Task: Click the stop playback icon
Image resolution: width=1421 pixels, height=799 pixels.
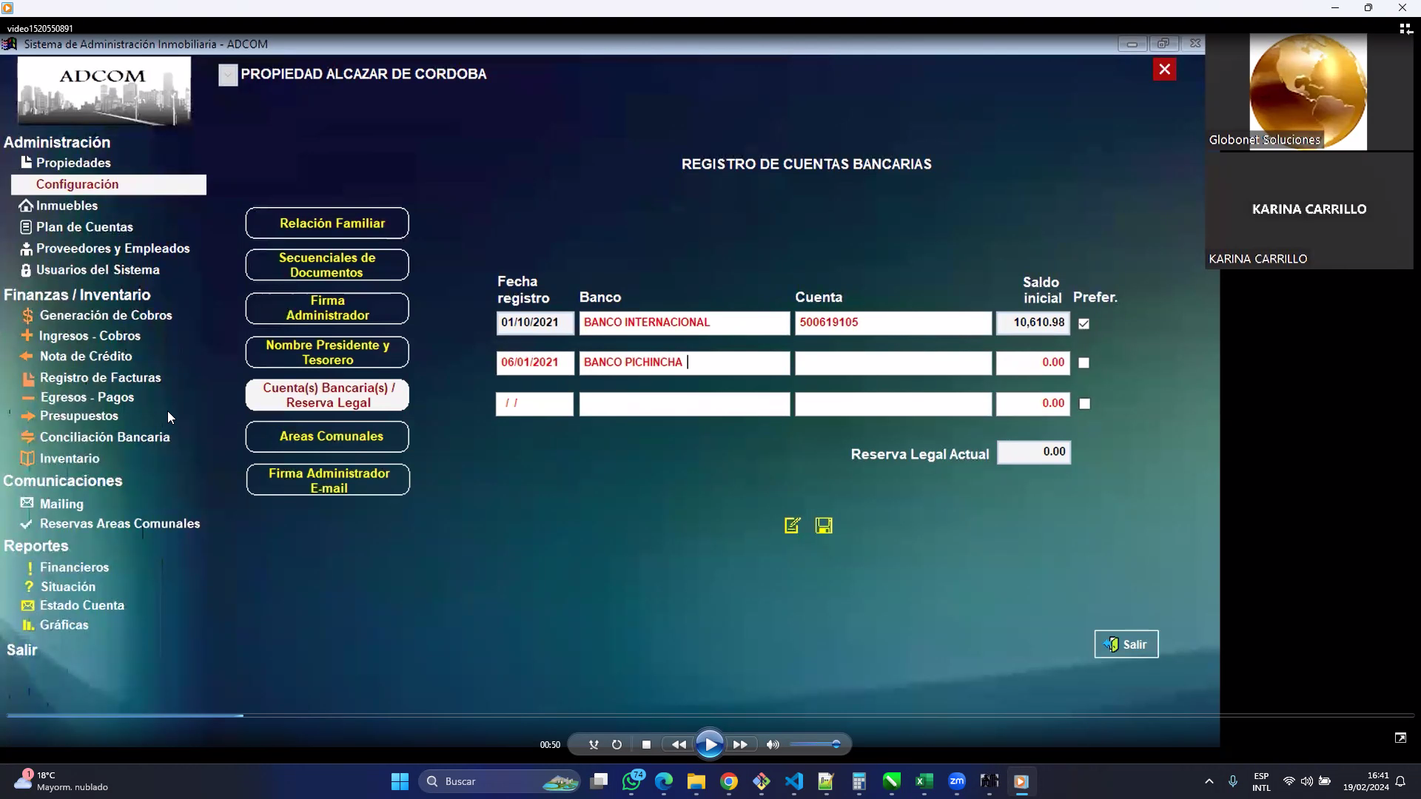Action: (646, 745)
